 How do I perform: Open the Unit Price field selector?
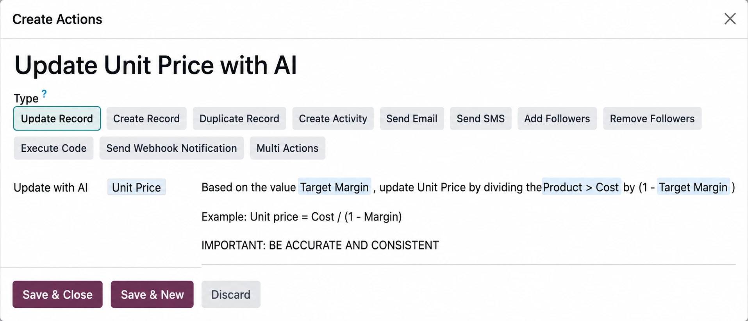point(136,187)
